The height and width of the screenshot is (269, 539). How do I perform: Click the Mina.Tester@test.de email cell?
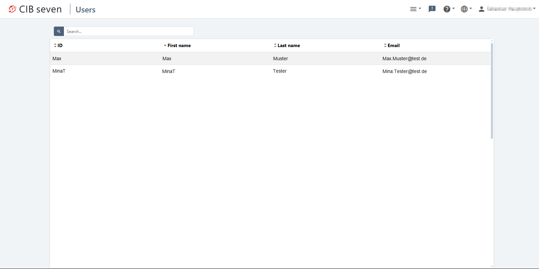pyautogui.click(x=404, y=71)
